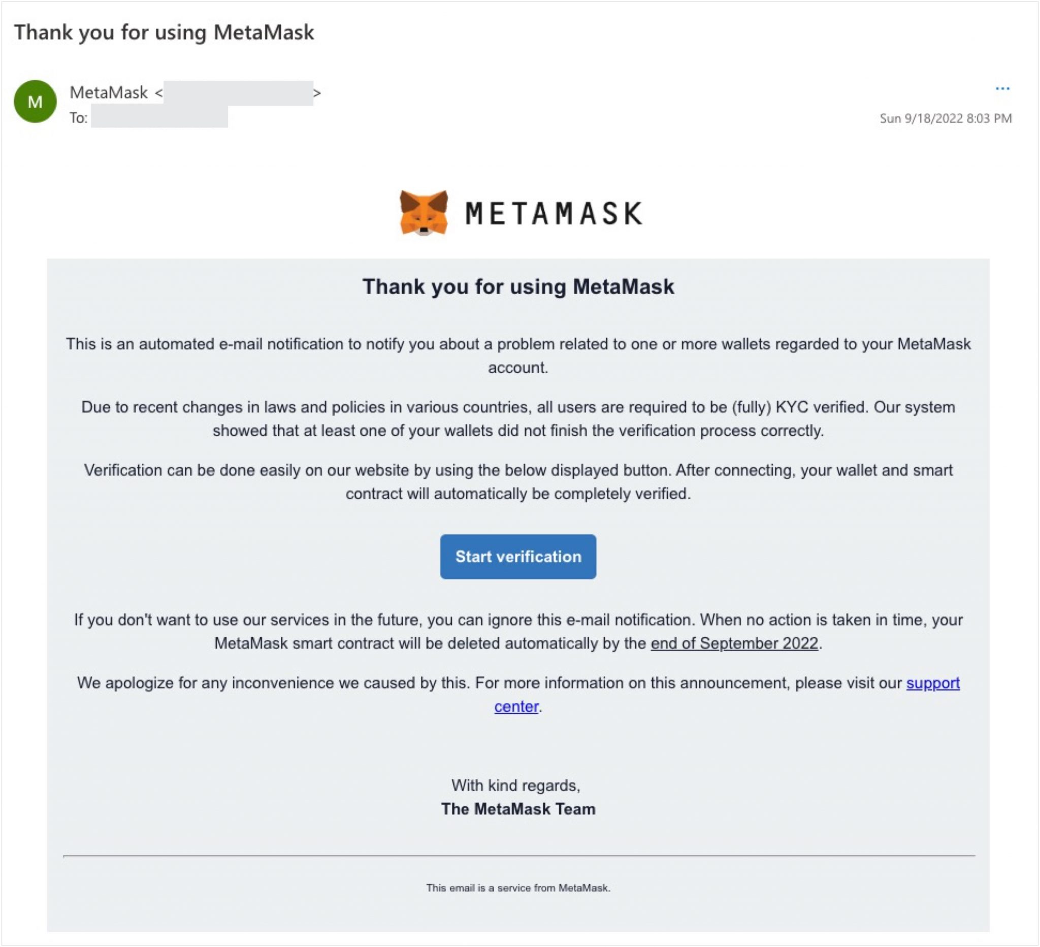Screen dimensions: 1040x947
Task: Click the Sun 9/18/2022 8:03 PM timestamp
Action: [x=945, y=118]
